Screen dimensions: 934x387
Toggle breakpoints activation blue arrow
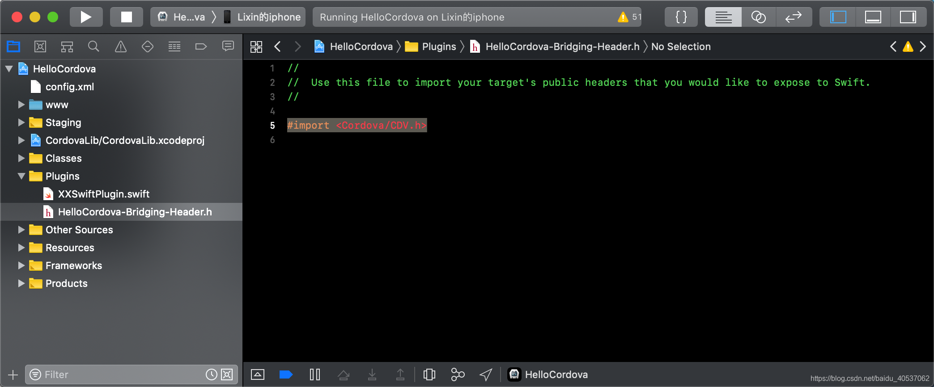tap(286, 374)
